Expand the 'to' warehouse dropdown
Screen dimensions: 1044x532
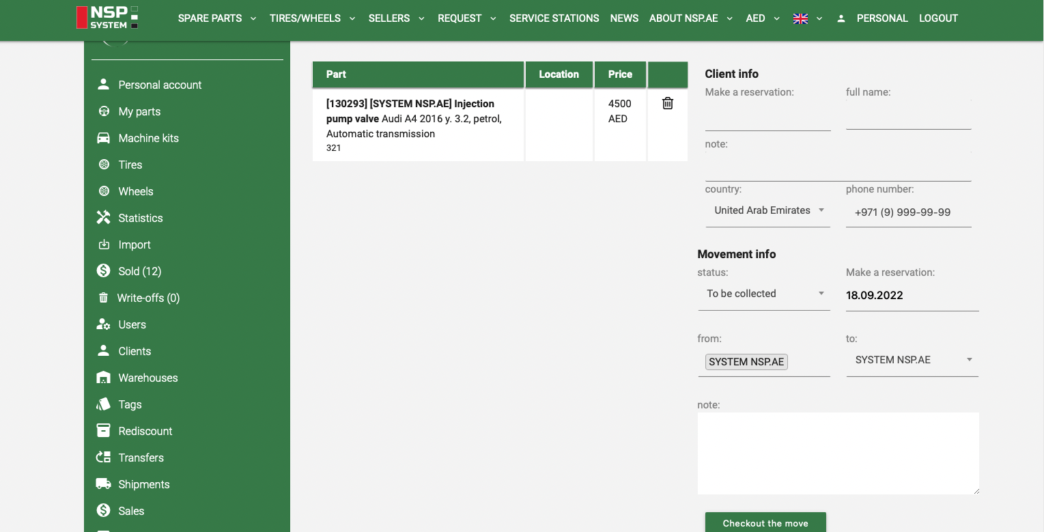(x=912, y=360)
